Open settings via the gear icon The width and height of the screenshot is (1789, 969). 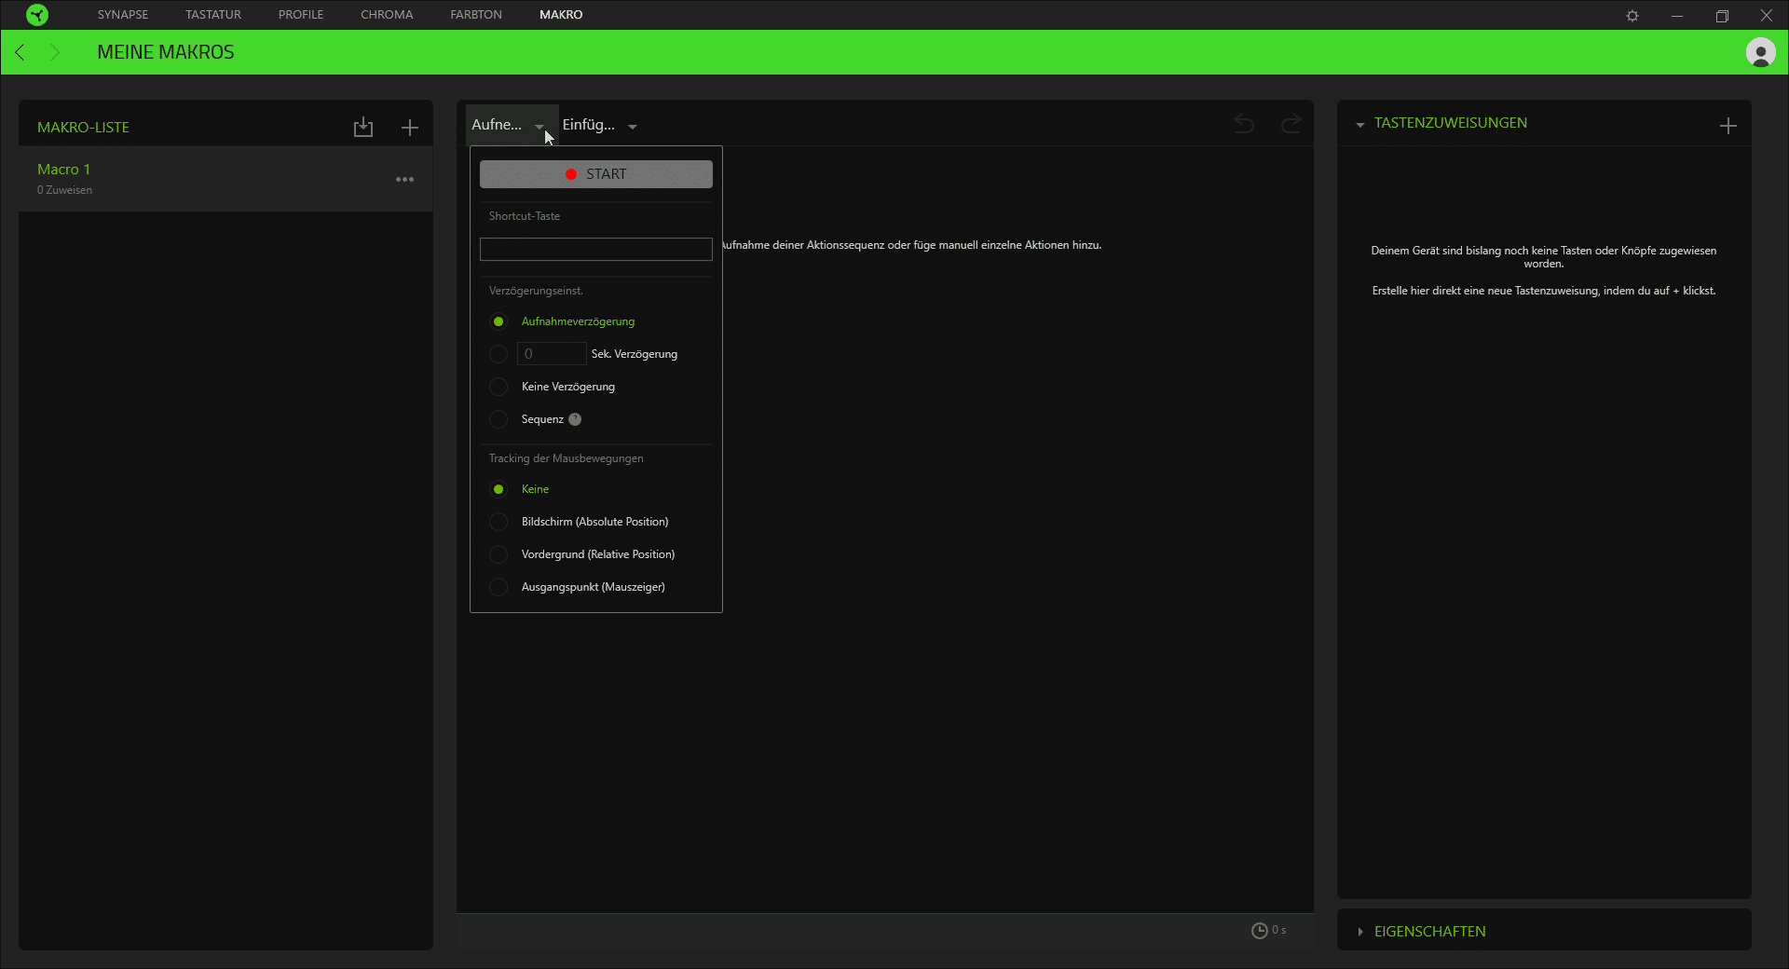1632,16
